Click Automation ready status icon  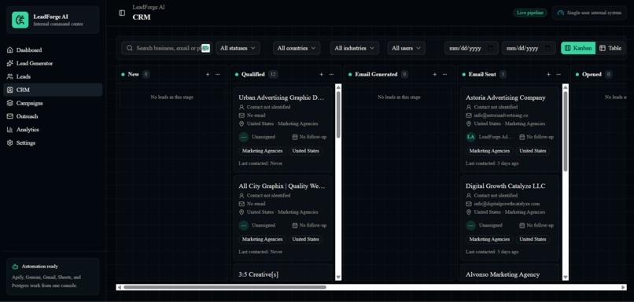pyautogui.click(x=16, y=267)
